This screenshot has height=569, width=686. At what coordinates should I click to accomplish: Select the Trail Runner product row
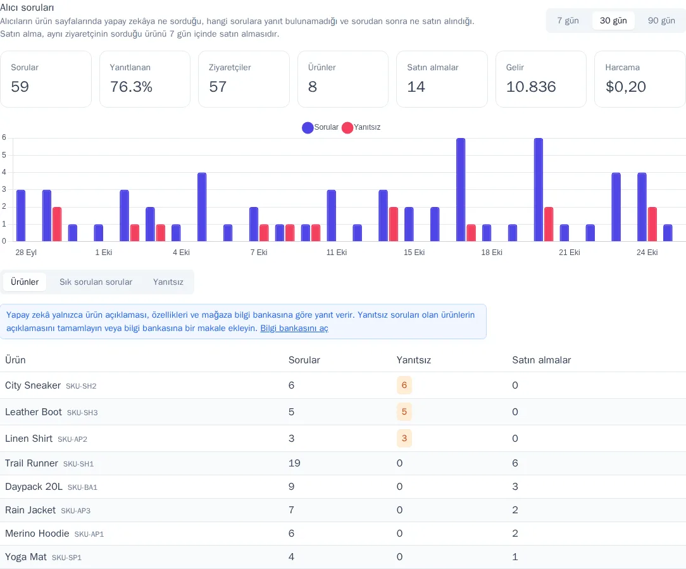(343, 463)
